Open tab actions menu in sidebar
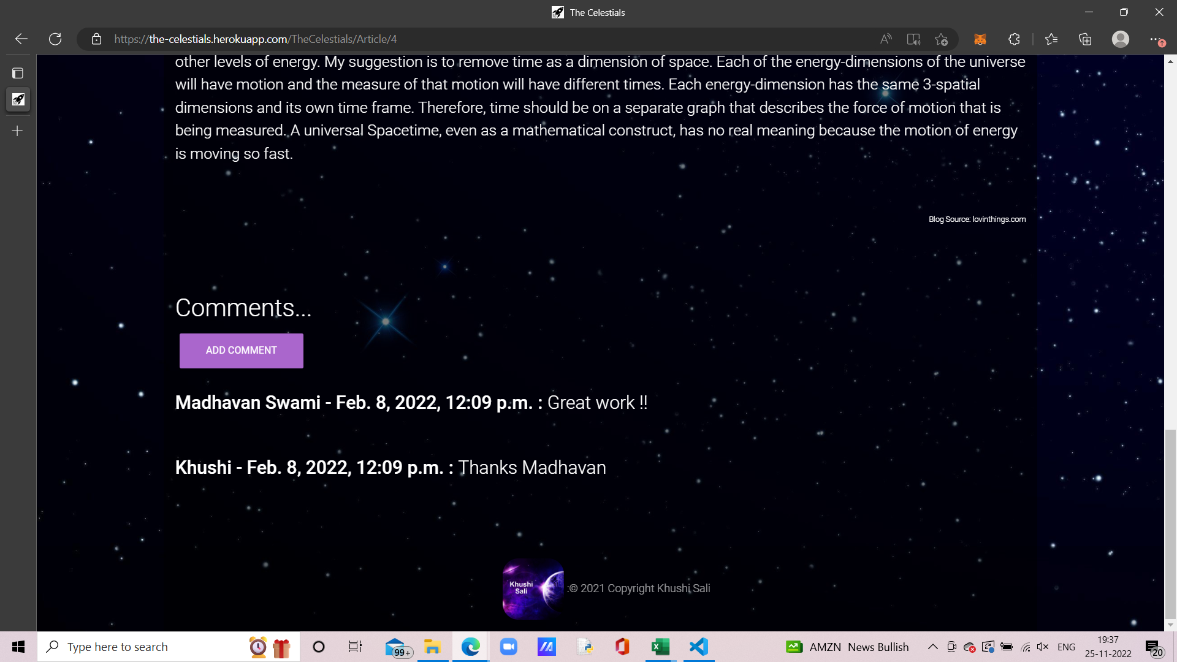Image resolution: width=1177 pixels, height=662 pixels. click(18, 74)
